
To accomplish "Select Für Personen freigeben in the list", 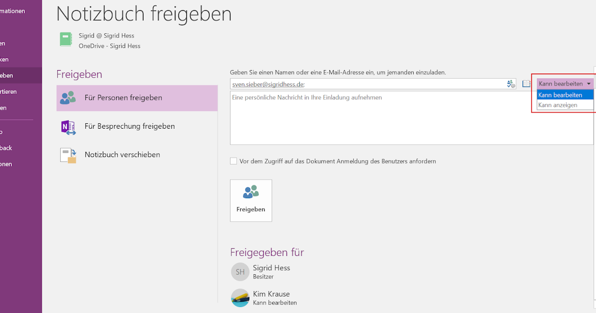I will pos(137,98).
